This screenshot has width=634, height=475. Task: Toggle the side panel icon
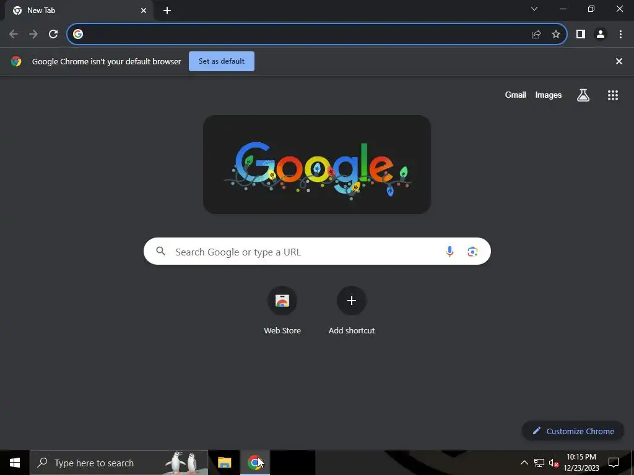coord(581,34)
